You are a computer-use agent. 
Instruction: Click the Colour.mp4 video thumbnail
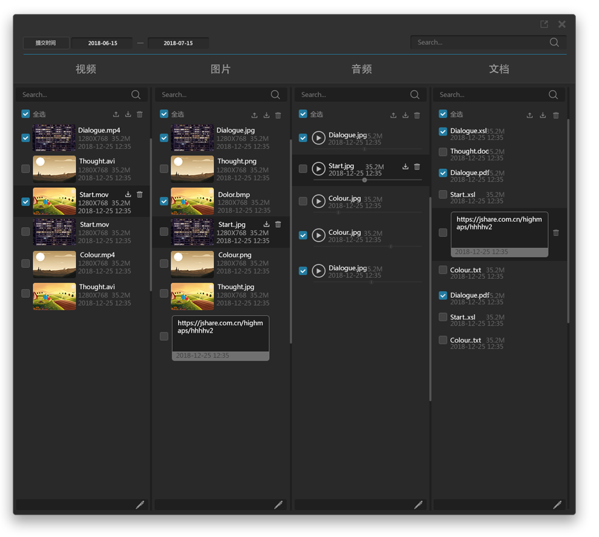coord(54,264)
